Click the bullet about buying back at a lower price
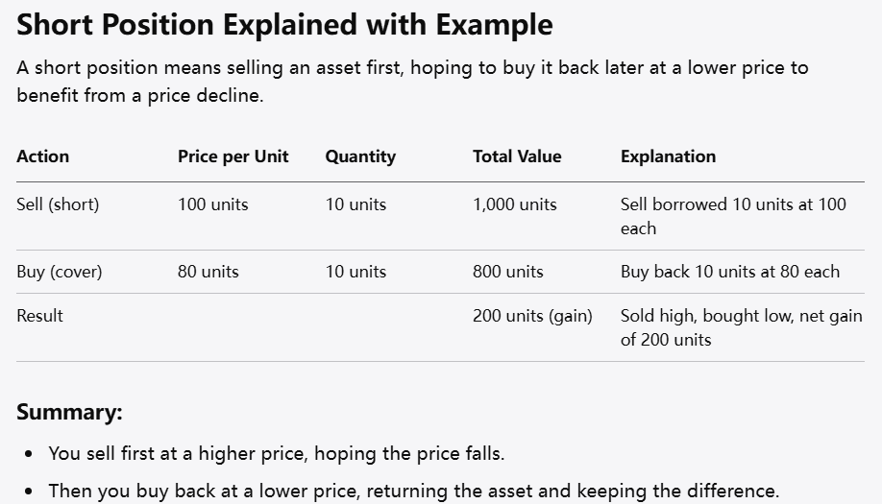 coord(413,491)
